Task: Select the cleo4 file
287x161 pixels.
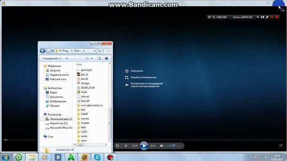Action: tap(82, 92)
